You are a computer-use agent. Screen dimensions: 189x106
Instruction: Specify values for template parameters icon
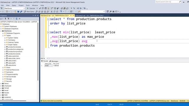[85, 9]
